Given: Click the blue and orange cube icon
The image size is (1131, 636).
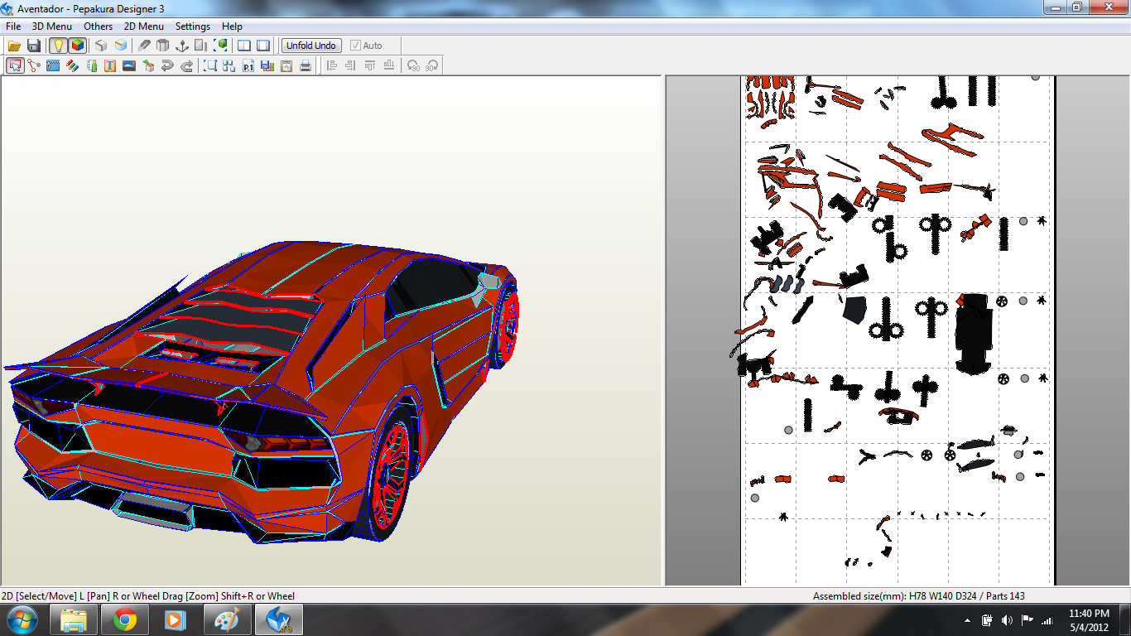Looking at the screenshot, I should coord(121,46).
